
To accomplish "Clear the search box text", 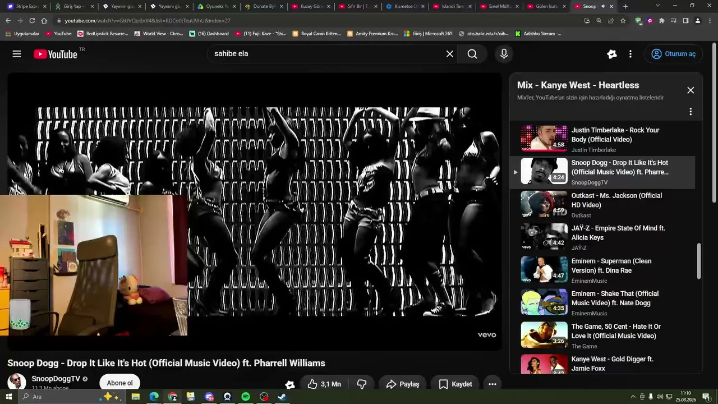I will tap(449, 54).
